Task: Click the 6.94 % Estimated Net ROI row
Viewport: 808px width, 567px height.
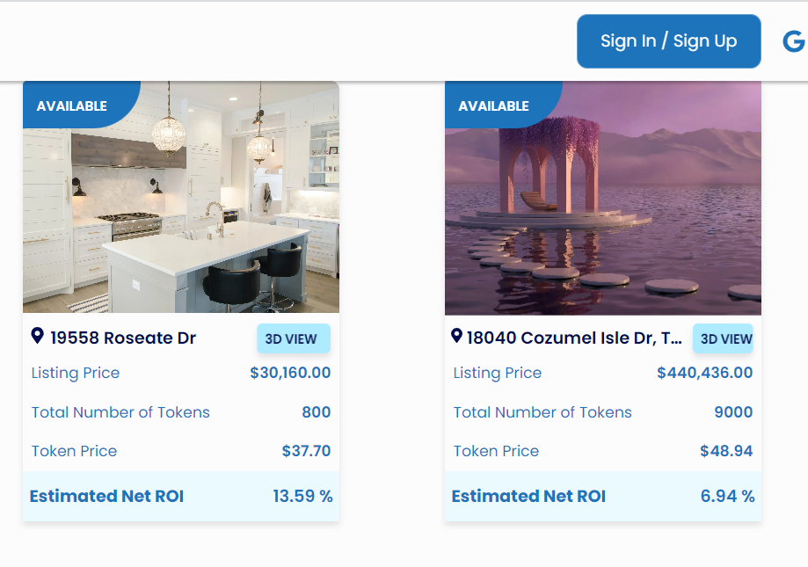Action: coord(603,496)
